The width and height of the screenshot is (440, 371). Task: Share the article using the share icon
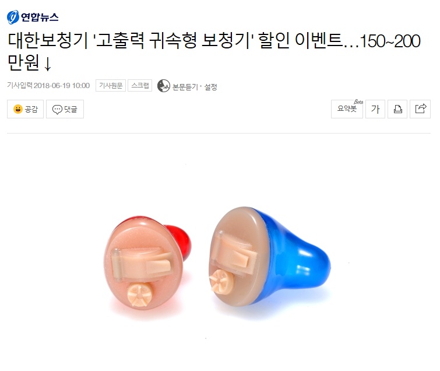pos(420,109)
